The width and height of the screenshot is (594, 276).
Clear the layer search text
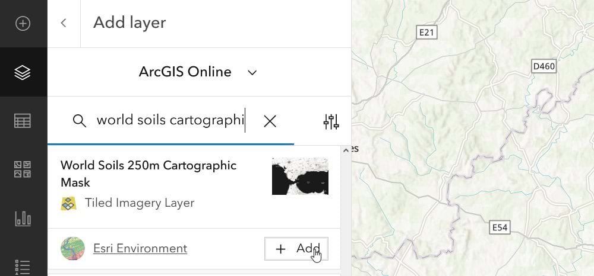(x=270, y=121)
